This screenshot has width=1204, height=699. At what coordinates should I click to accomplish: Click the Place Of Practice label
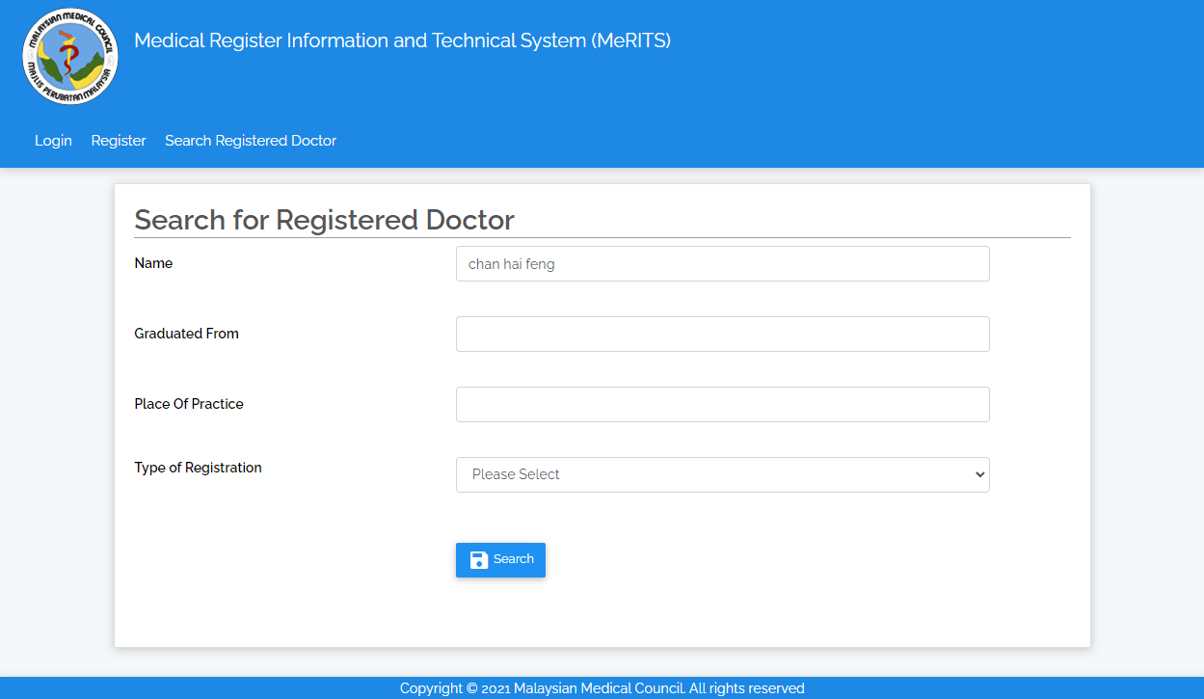point(189,404)
